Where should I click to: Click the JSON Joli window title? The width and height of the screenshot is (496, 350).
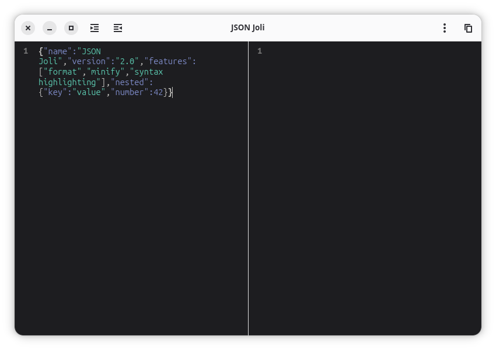[x=247, y=27]
